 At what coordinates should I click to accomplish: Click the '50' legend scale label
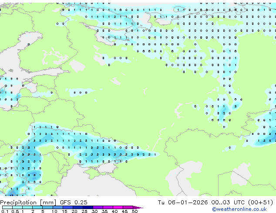point(135,211)
